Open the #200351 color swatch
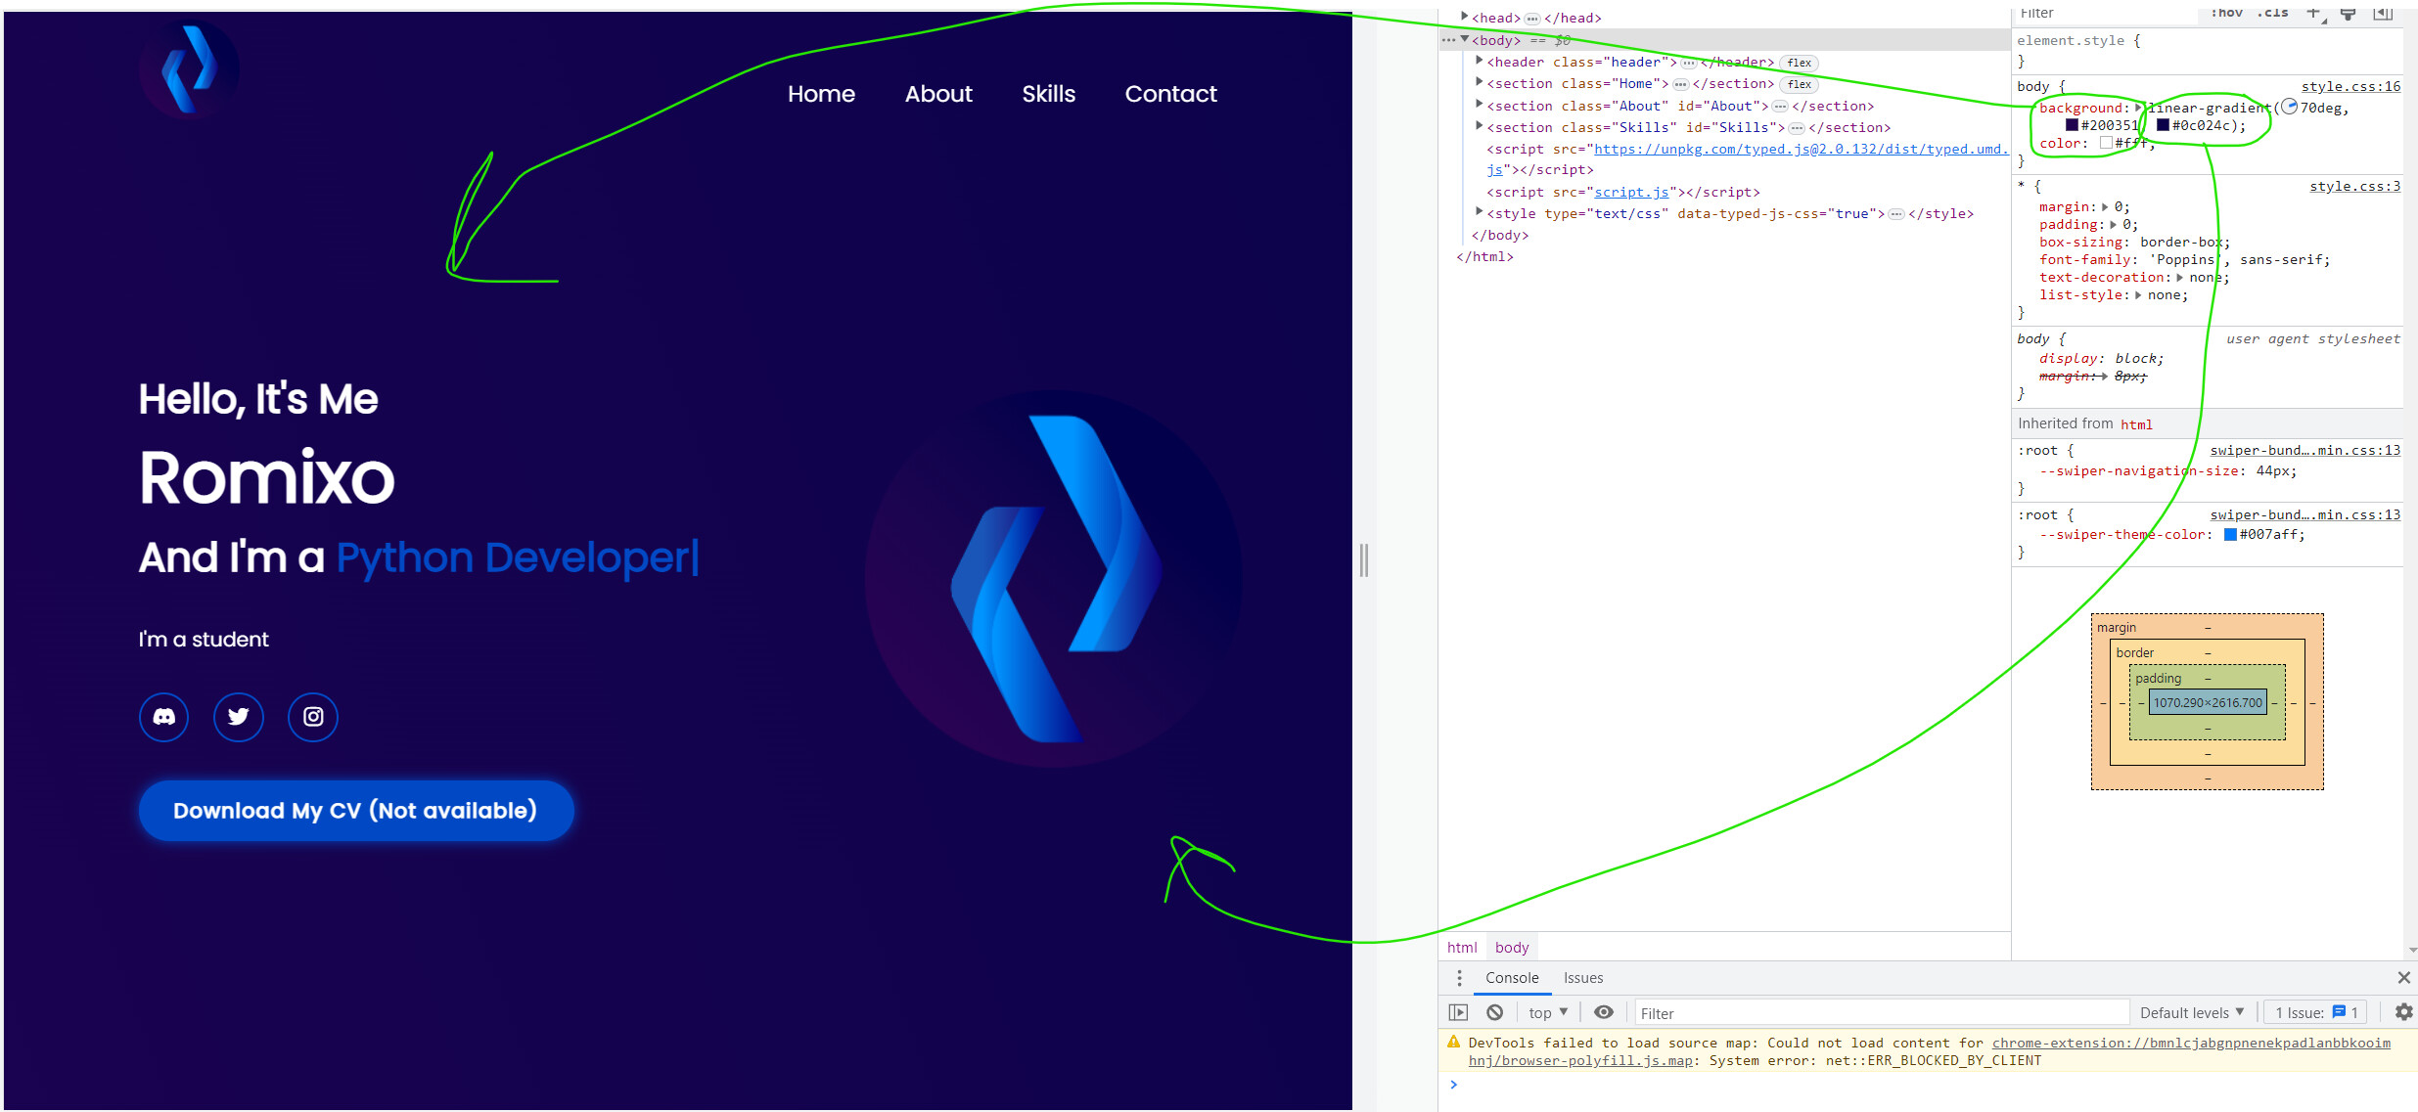The height and width of the screenshot is (1112, 2418). (2072, 125)
